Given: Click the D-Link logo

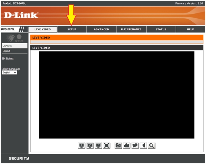Looking at the screenshot, I should tap(22, 15).
